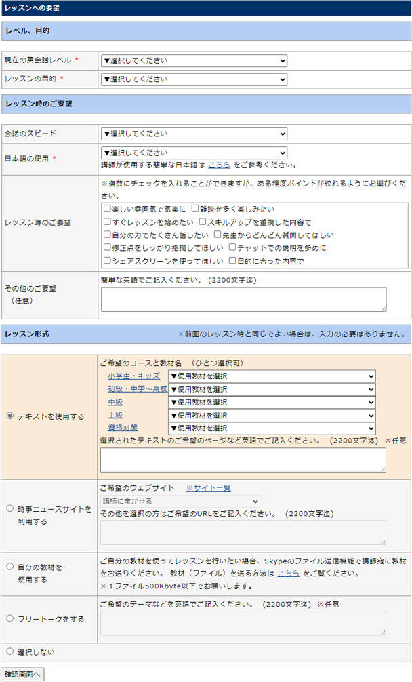Open the 現在の英会話レベル dropdown
412x682 pixels.
click(x=194, y=61)
